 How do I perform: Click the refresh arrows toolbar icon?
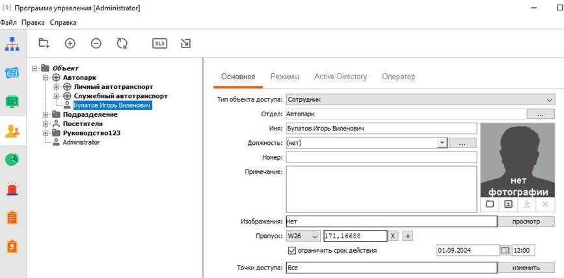pos(122,44)
